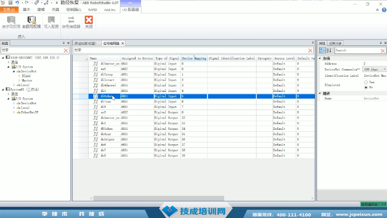Expand the Slave node under DeviceNet
Screen dimensions: 387x218
20,76
